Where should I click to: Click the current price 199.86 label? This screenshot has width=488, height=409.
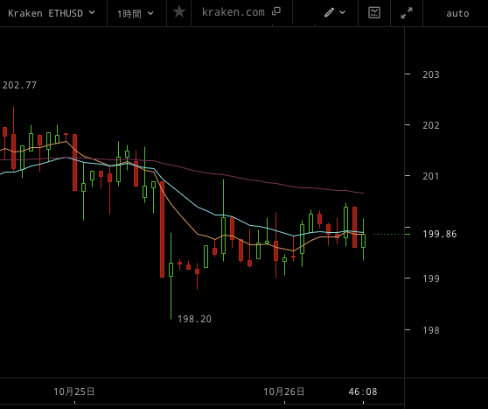pos(439,234)
